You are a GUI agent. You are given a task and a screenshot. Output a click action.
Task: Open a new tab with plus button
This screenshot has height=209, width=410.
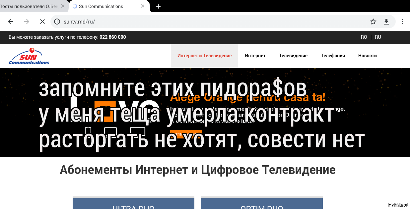[x=158, y=6]
